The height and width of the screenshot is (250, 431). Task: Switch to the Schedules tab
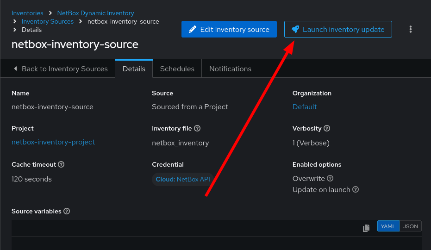177,69
